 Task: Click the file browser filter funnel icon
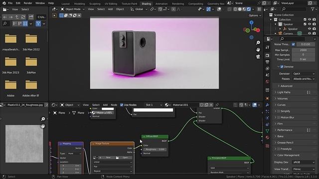(x=38, y=24)
